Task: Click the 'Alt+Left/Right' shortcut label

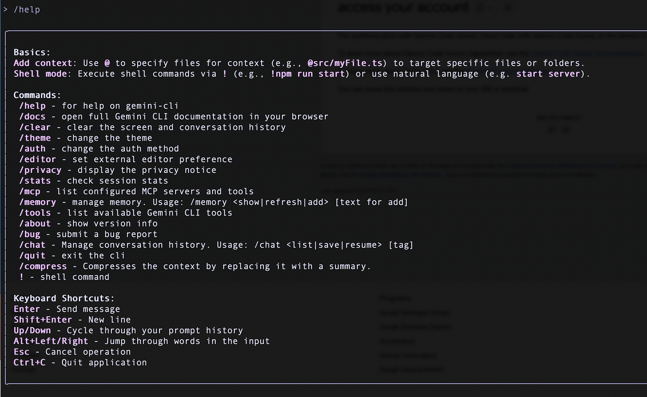Action: click(51, 341)
